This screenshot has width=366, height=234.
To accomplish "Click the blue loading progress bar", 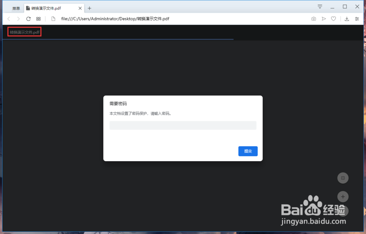I will [x=117, y=40].
